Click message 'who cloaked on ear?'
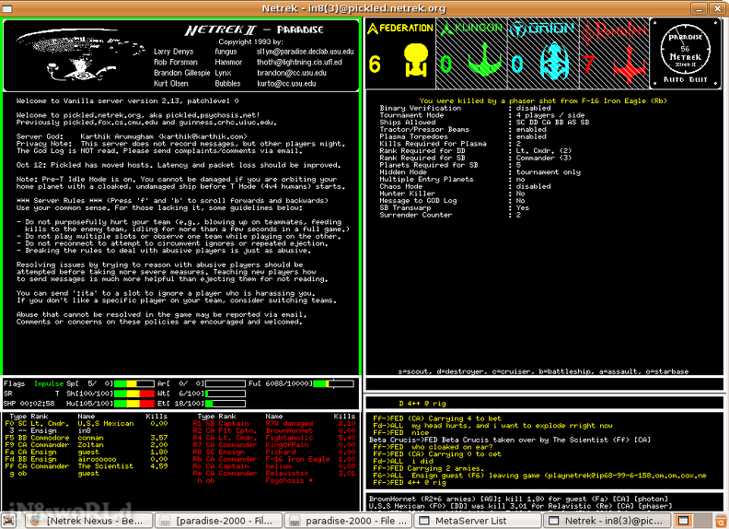Image resolution: width=729 pixels, height=529 pixels. pos(433,447)
